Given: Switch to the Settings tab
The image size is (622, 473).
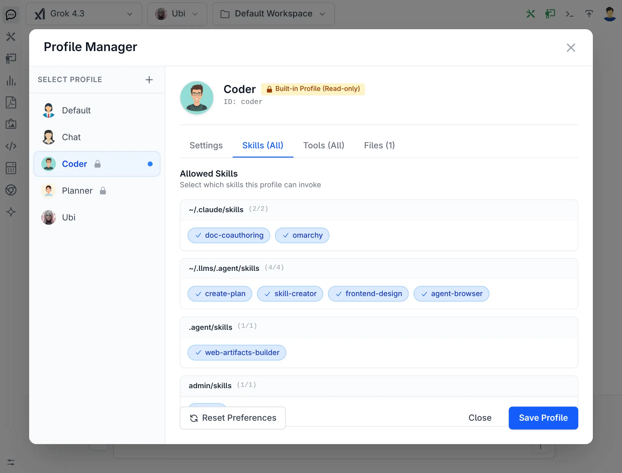Looking at the screenshot, I should click(x=206, y=145).
